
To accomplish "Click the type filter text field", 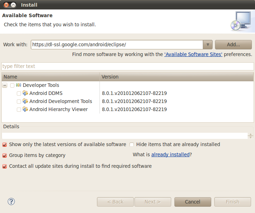I will click(127, 66).
